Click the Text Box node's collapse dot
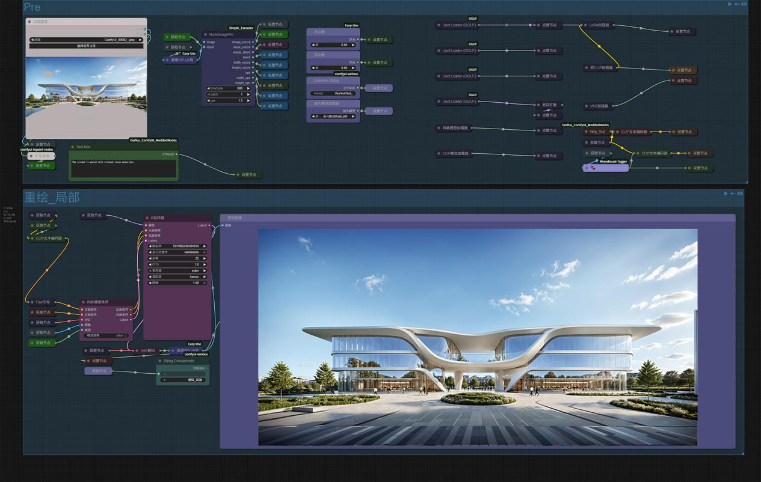This screenshot has width=761, height=482. [x=73, y=147]
